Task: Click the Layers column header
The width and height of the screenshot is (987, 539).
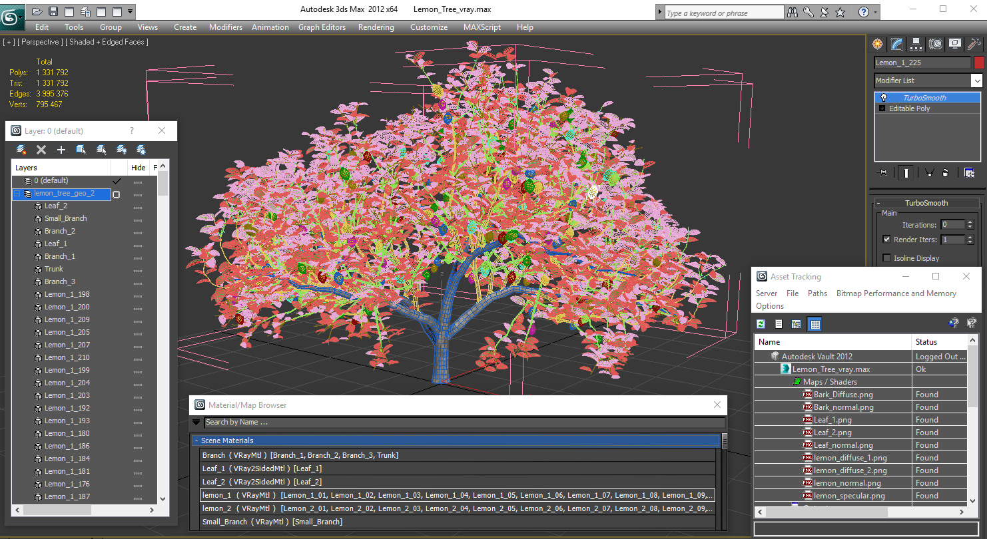Action: tap(61, 168)
